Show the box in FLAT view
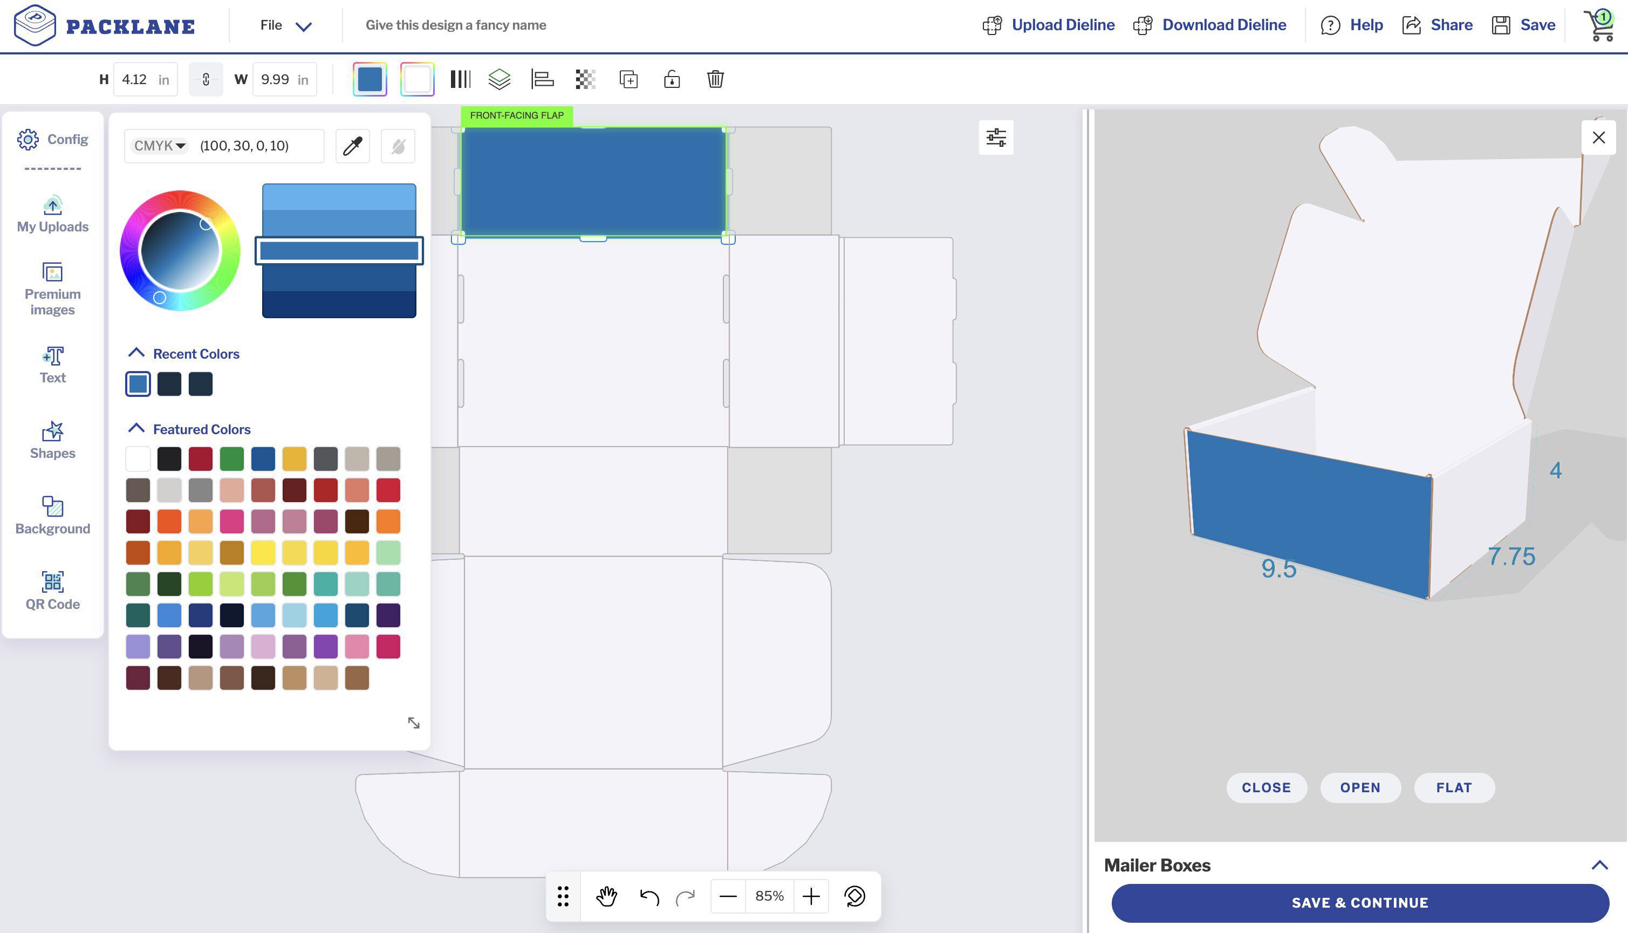This screenshot has height=933, width=1628. (x=1454, y=787)
